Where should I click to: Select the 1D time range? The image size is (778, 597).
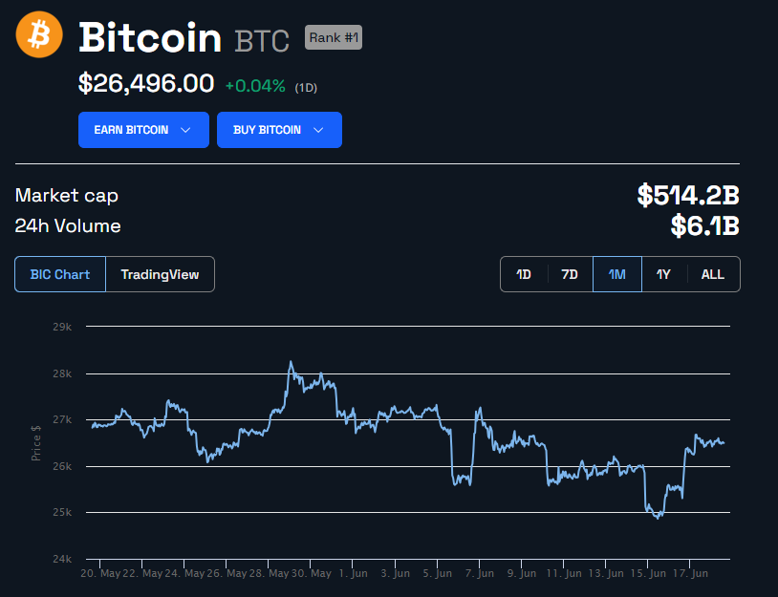(524, 274)
